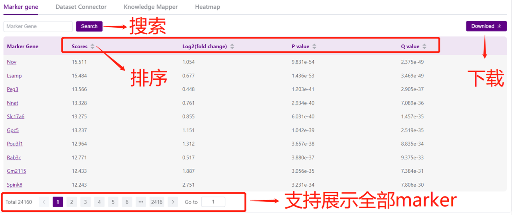
Task: Jump to page 2
Action: [x=72, y=202]
